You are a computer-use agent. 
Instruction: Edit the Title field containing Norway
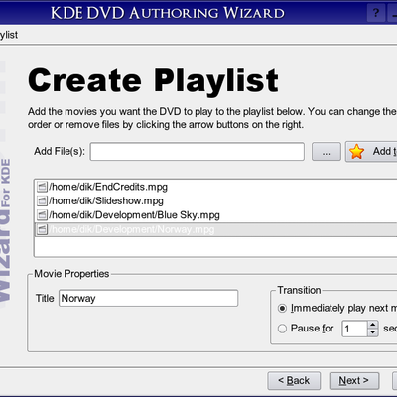(x=148, y=298)
